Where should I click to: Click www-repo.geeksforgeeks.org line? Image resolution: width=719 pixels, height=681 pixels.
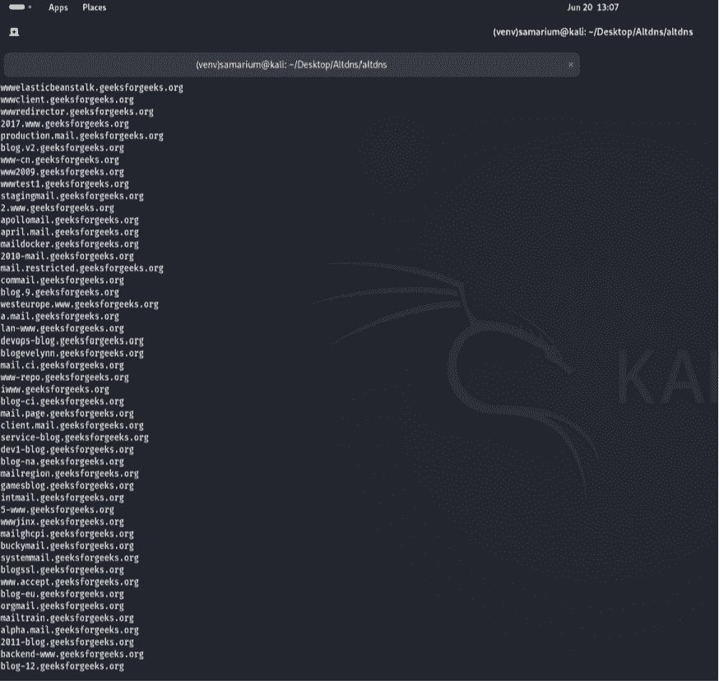[65, 378]
